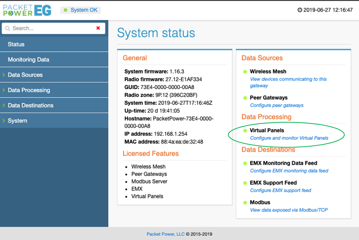This screenshot has width=359, height=240.
Task: Click the green status dot beside Modbus
Action: pyautogui.click(x=245, y=202)
